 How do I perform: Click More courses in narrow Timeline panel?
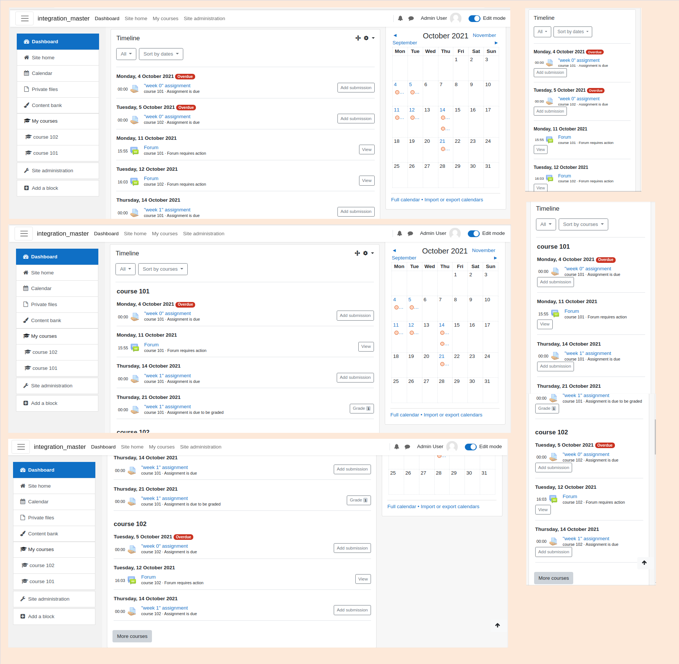click(x=553, y=578)
